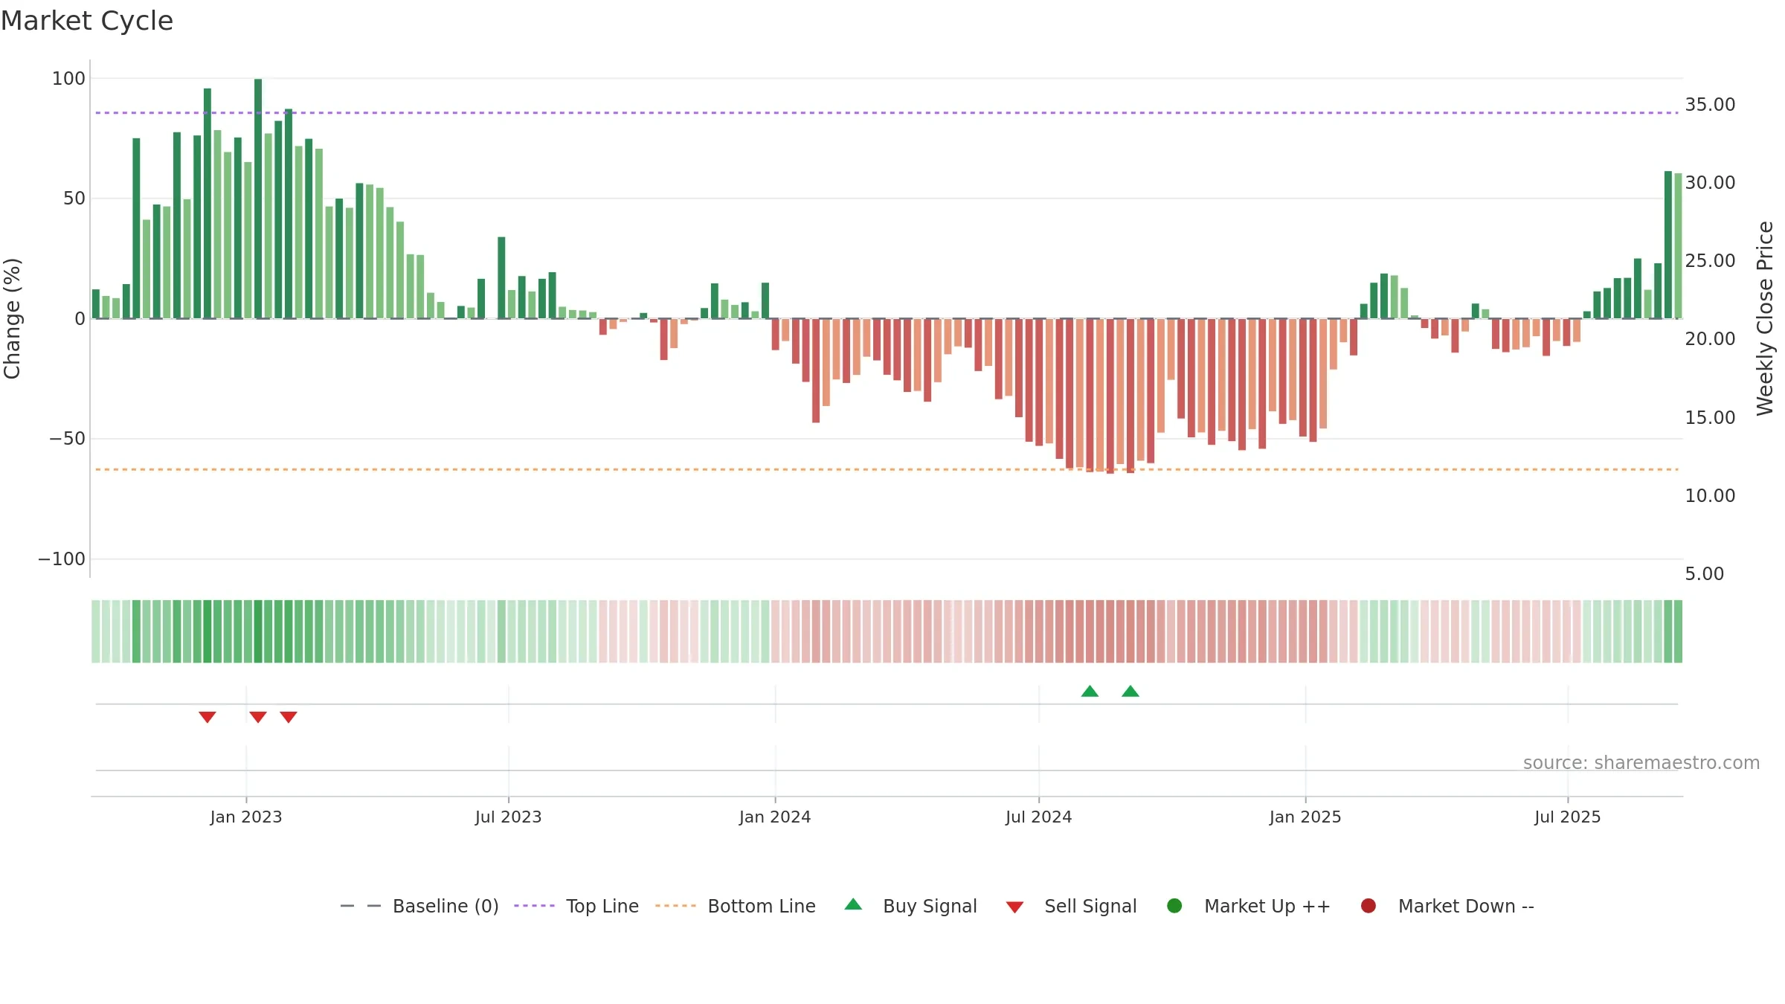Click the purple Top Line dash sample in the legend
The height and width of the screenshot is (1004, 1785).
point(534,906)
